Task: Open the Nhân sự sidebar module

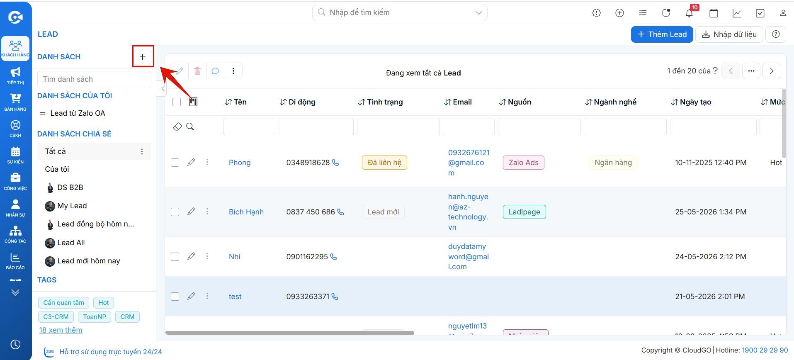Action: (x=15, y=208)
